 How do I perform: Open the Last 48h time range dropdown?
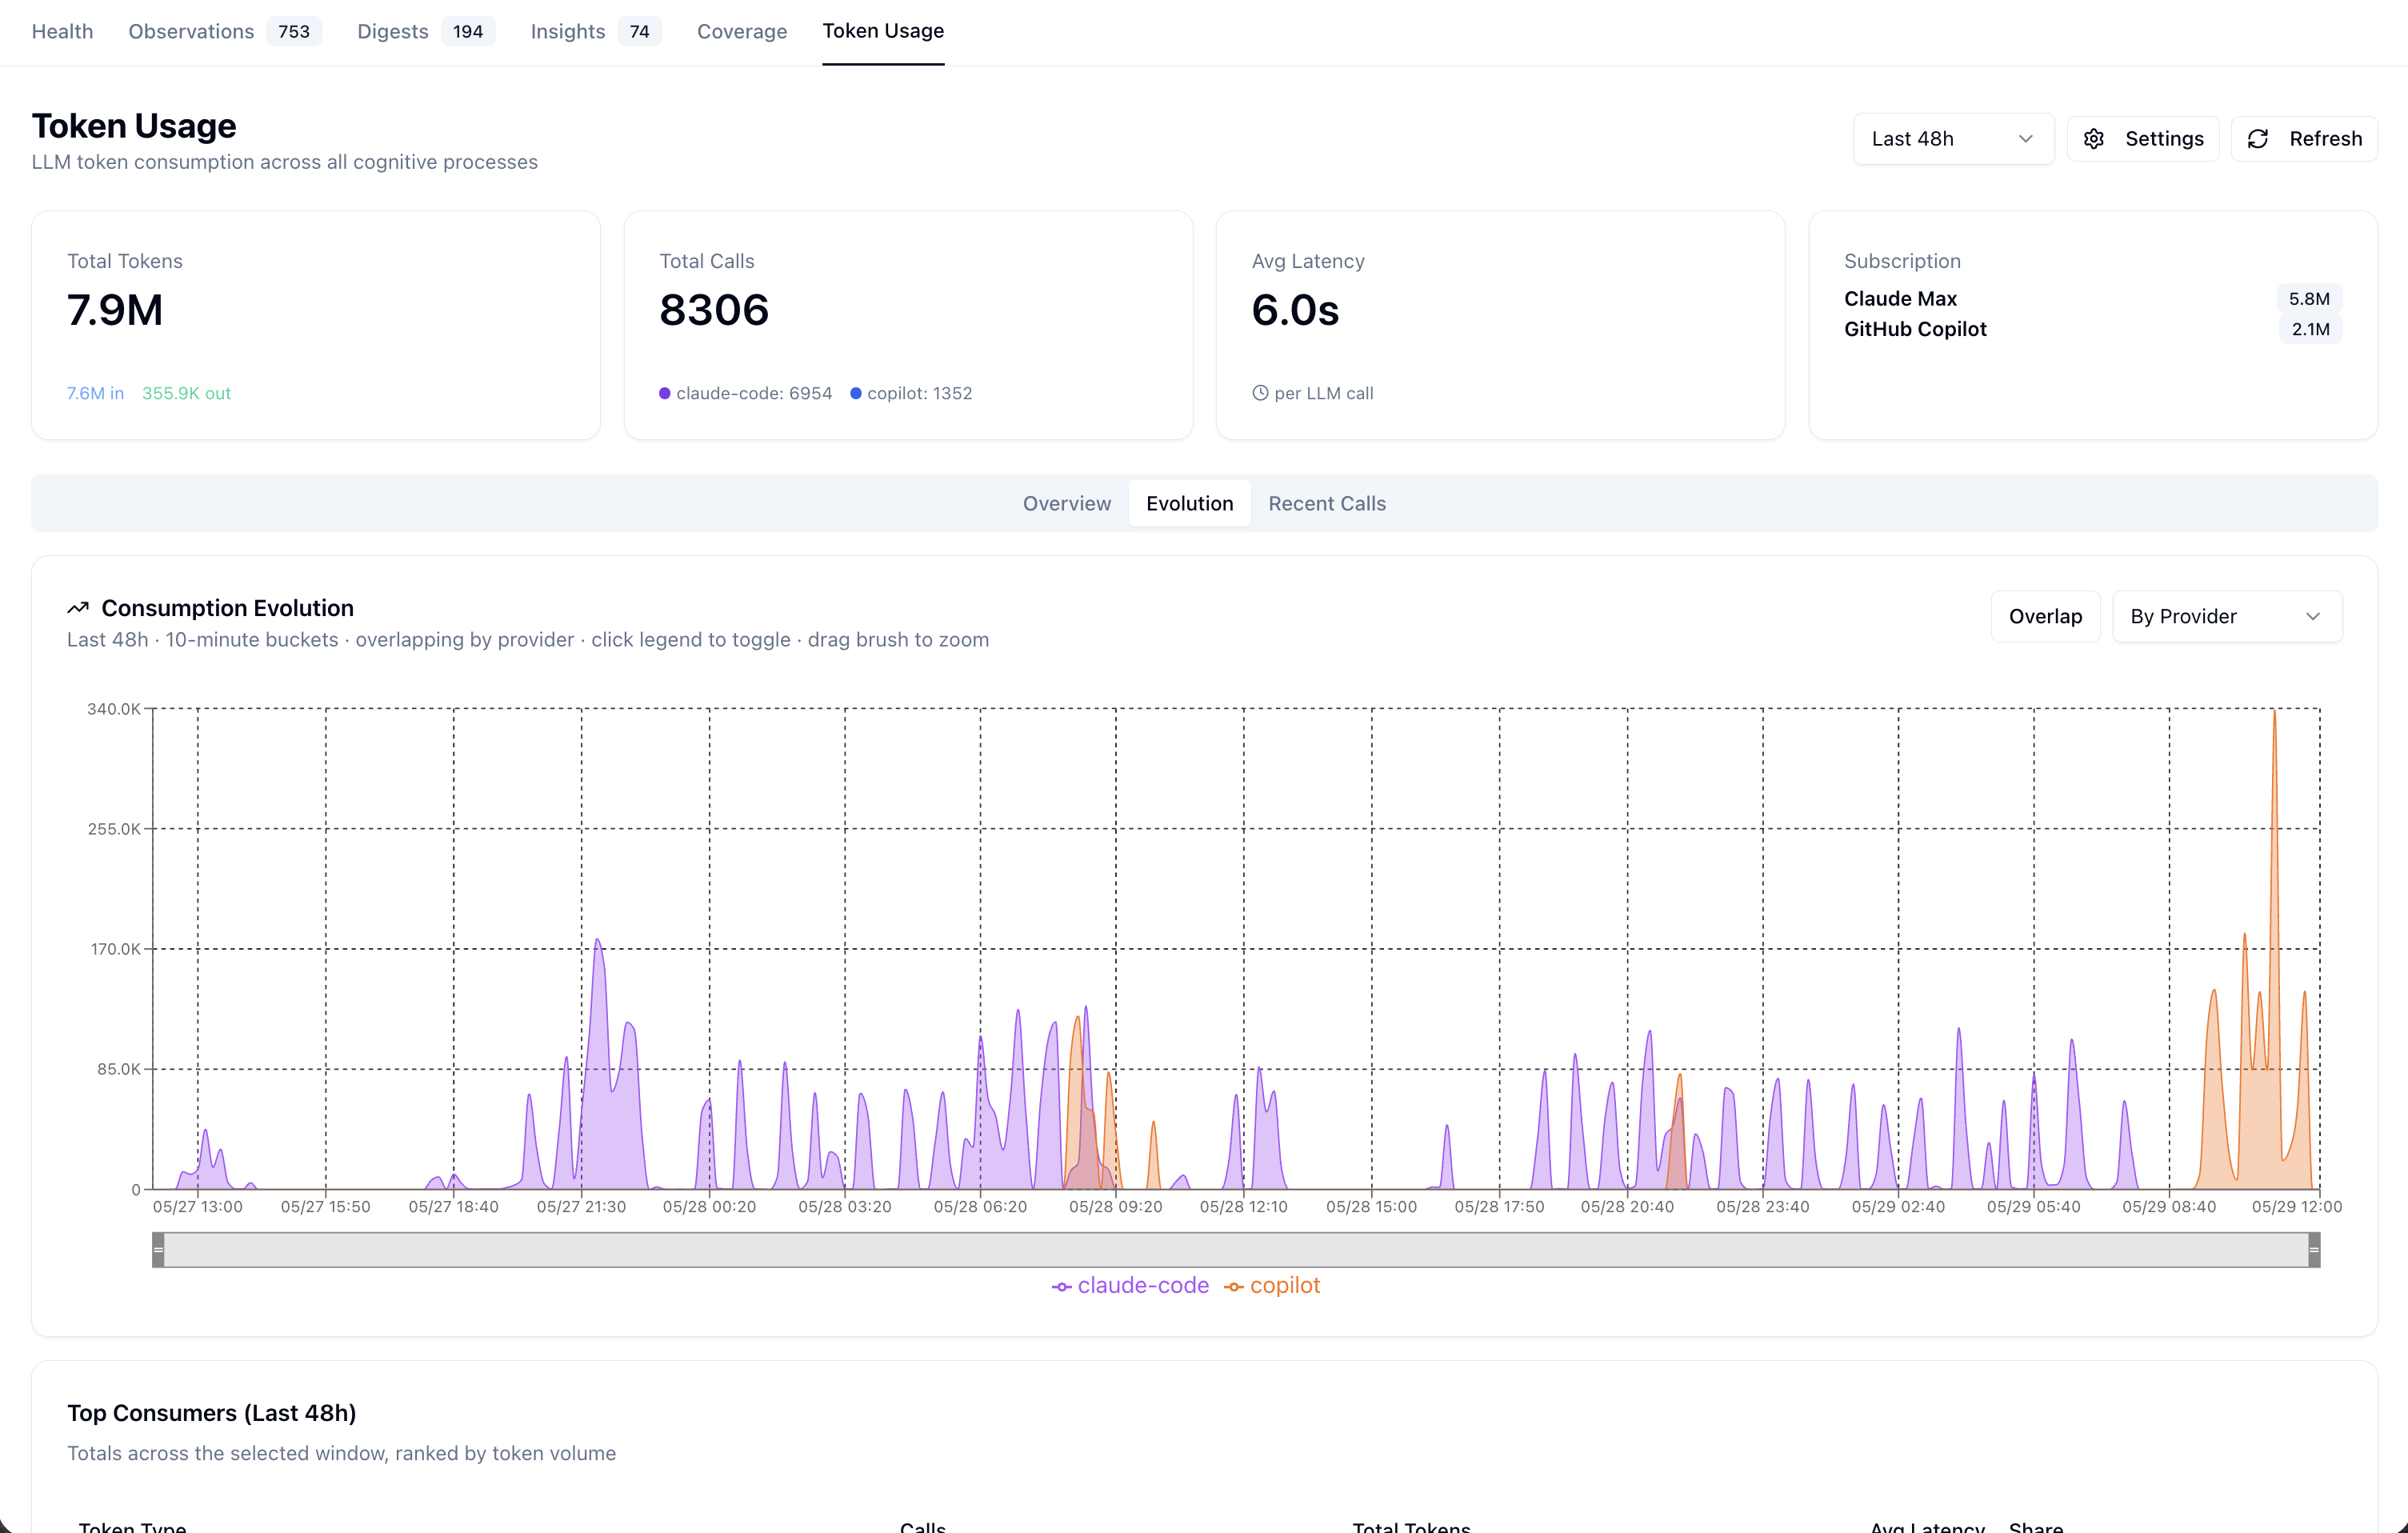click(1953, 139)
